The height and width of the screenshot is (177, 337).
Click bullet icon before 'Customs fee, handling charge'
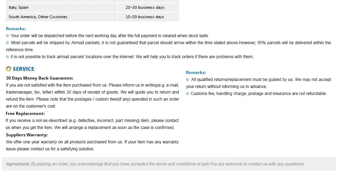pos(187,94)
